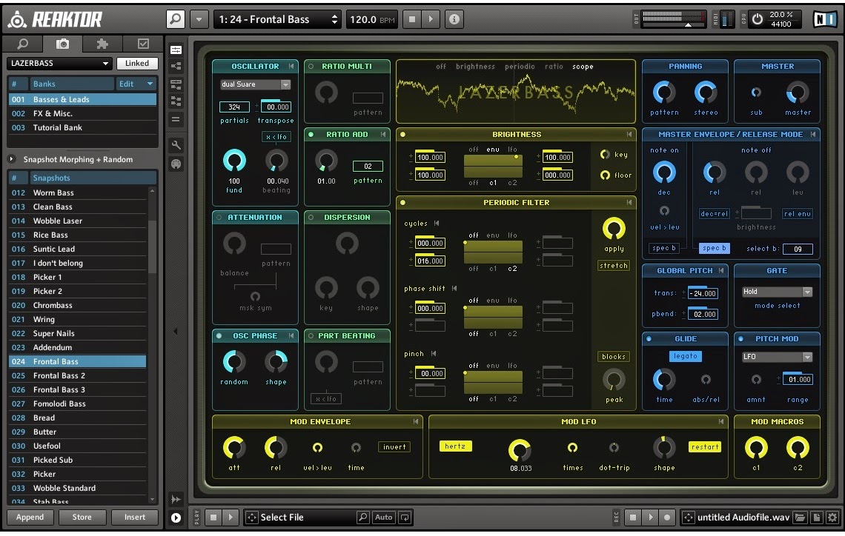
Task: Open the LAZERBASS ensemble dropdown
Action: [58, 63]
